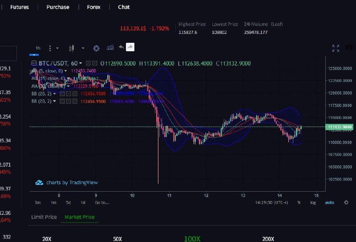356x242 pixels.
Task: Click the undo arrow in chart toolbar
Action: click(x=121, y=47)
